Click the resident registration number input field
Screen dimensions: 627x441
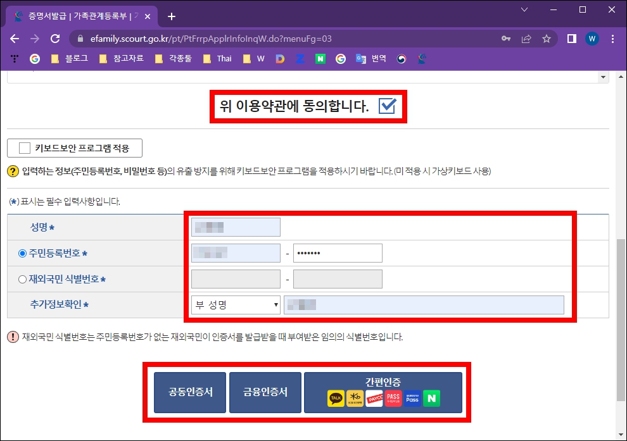coord(235,252)
